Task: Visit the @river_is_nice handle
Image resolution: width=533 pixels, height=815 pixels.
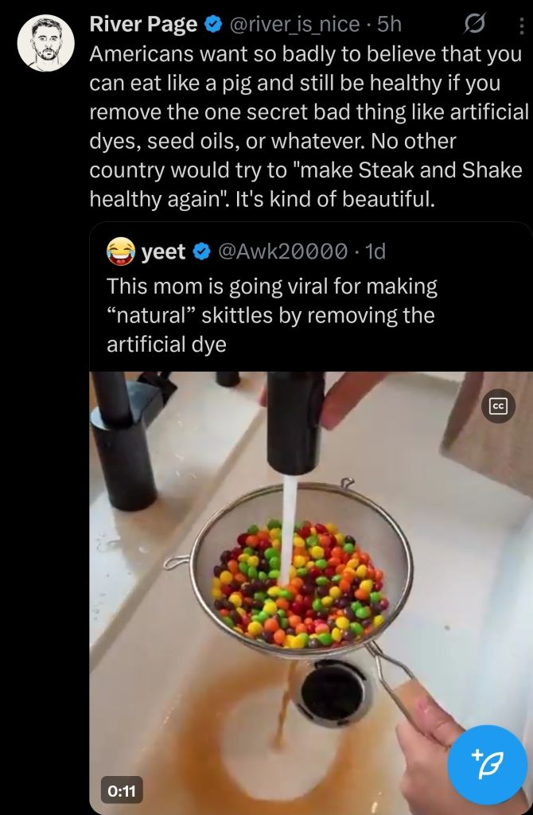Action: 294,25
